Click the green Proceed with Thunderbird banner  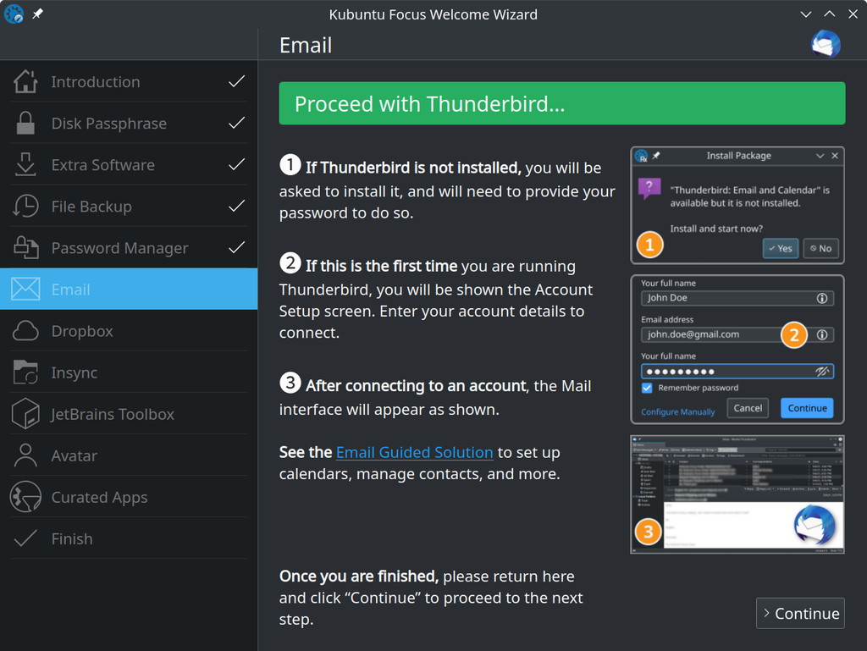click(x=562, y=103)
